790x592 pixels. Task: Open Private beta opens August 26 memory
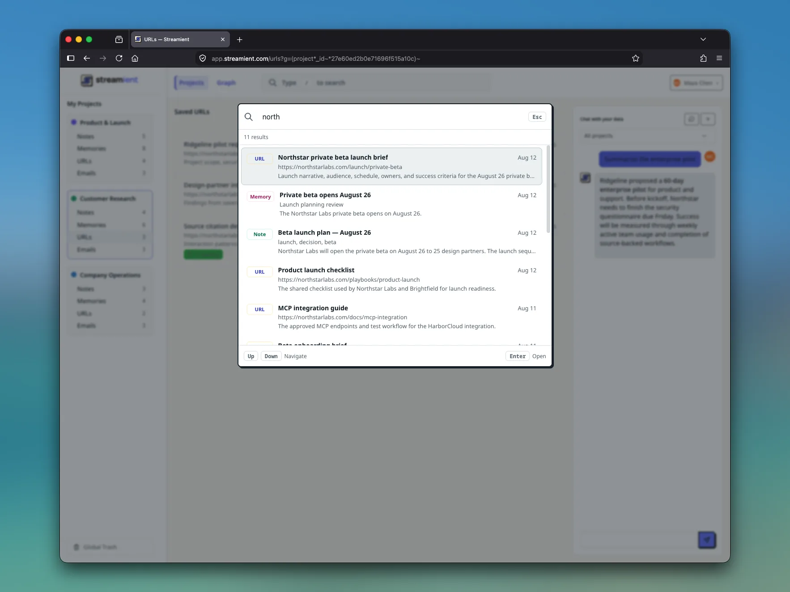click(391, 204)
